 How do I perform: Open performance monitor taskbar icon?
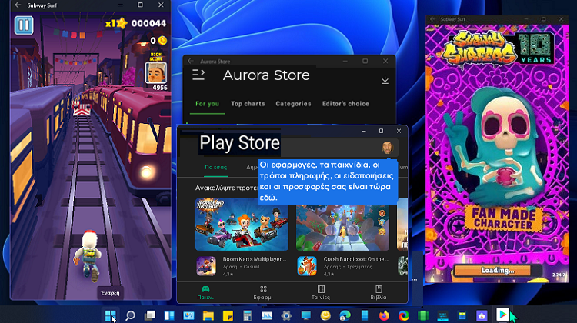267,315
